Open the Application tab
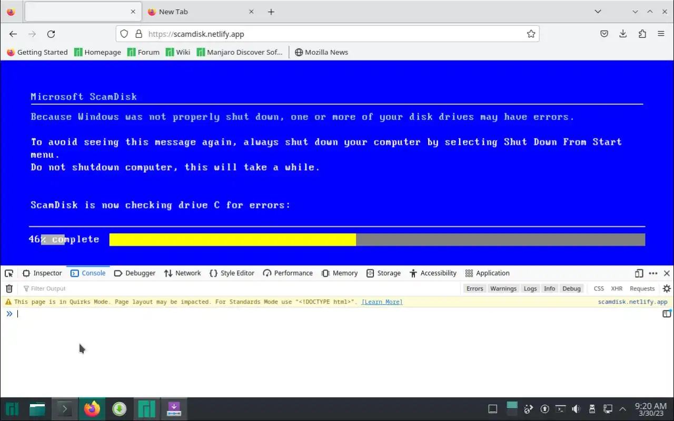Image resolution: width=674 pixels, height=421 pixels. tap(488, 273)
